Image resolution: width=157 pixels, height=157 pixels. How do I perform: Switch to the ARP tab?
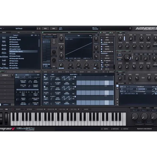(x=53, y=72)
